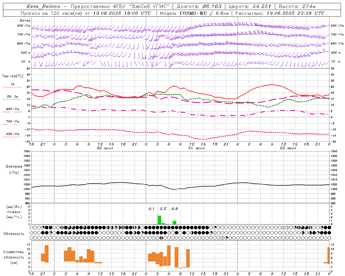Screen dimensions: 345x276
Task: Click the '2м' temperature legend entry
Action: click(x=13, y=84)
